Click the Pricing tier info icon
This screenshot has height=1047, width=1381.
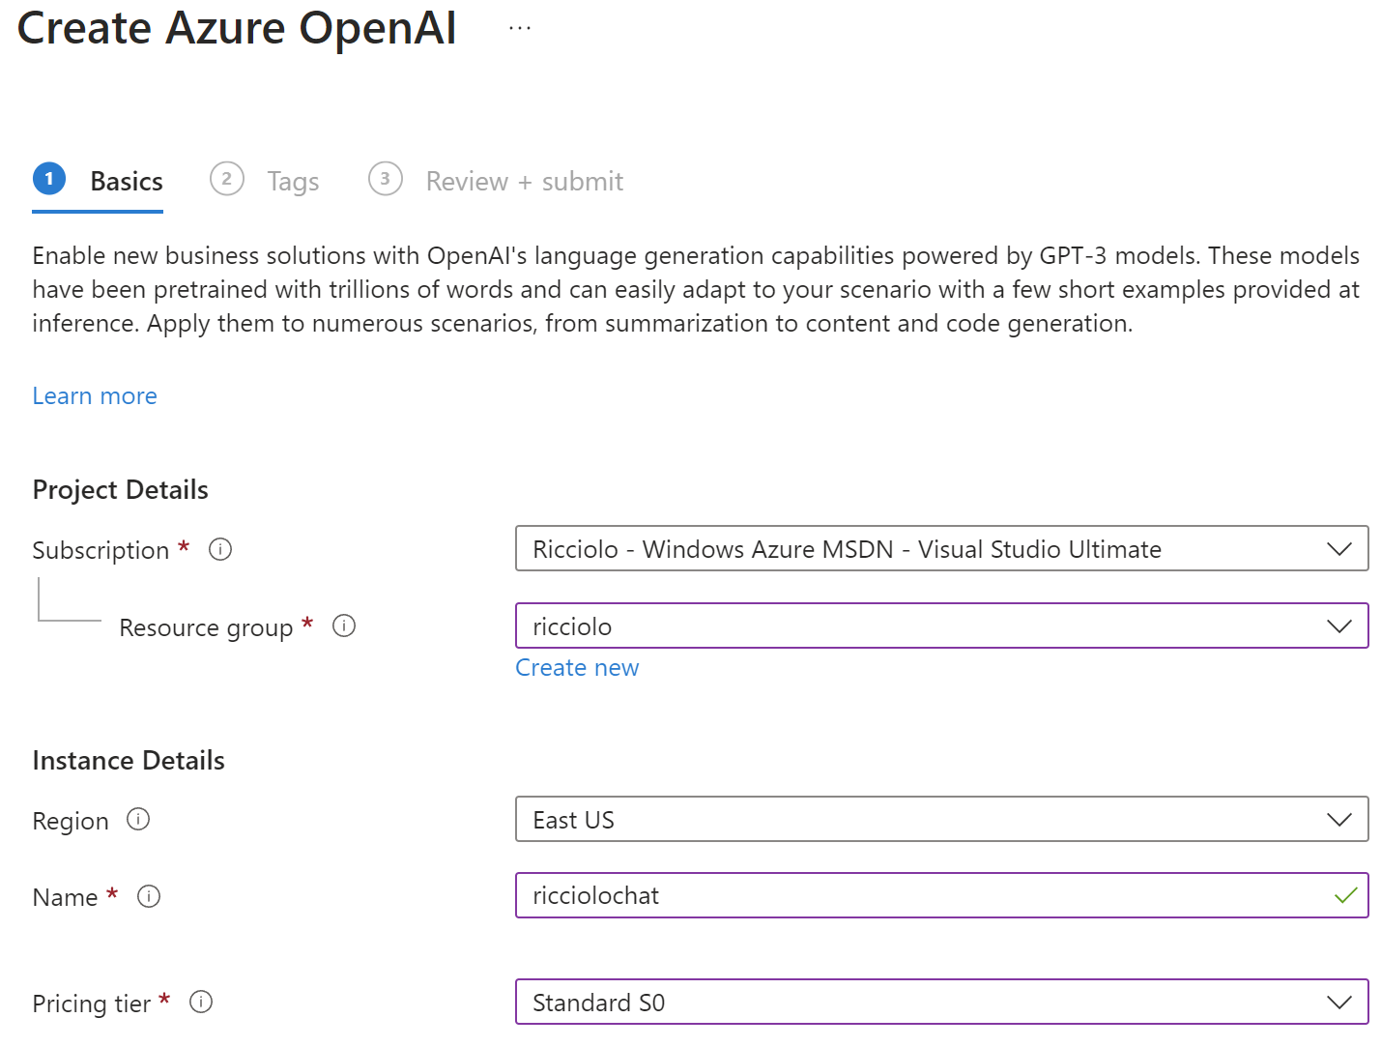(201, 1002)
